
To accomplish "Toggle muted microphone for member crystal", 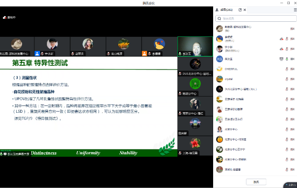I will tap(287, 79).
